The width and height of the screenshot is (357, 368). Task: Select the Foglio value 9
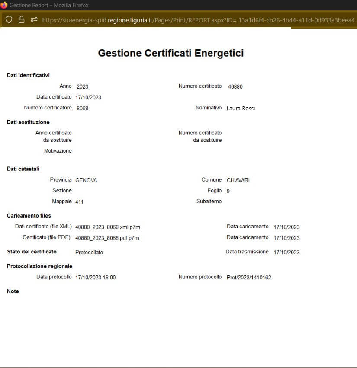[228, 191]
